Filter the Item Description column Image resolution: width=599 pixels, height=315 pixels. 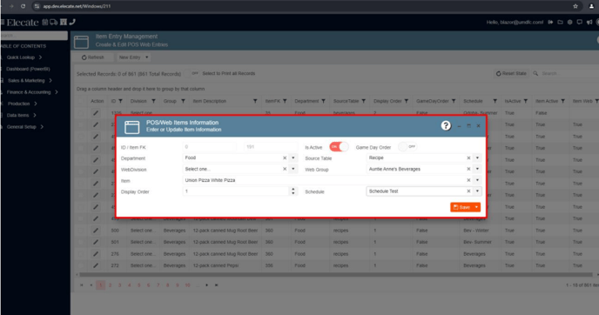click(x=255, y=101)
